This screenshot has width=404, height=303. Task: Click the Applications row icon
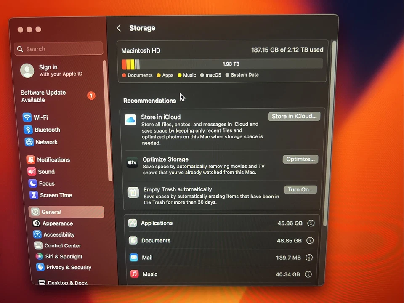(133, 223)
